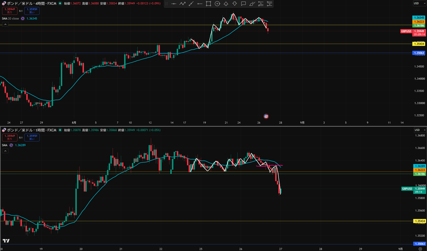427x251 pixels.
Task: Click orange 1.36223 label on bottom axis
Action: click(x=419, y=170)
